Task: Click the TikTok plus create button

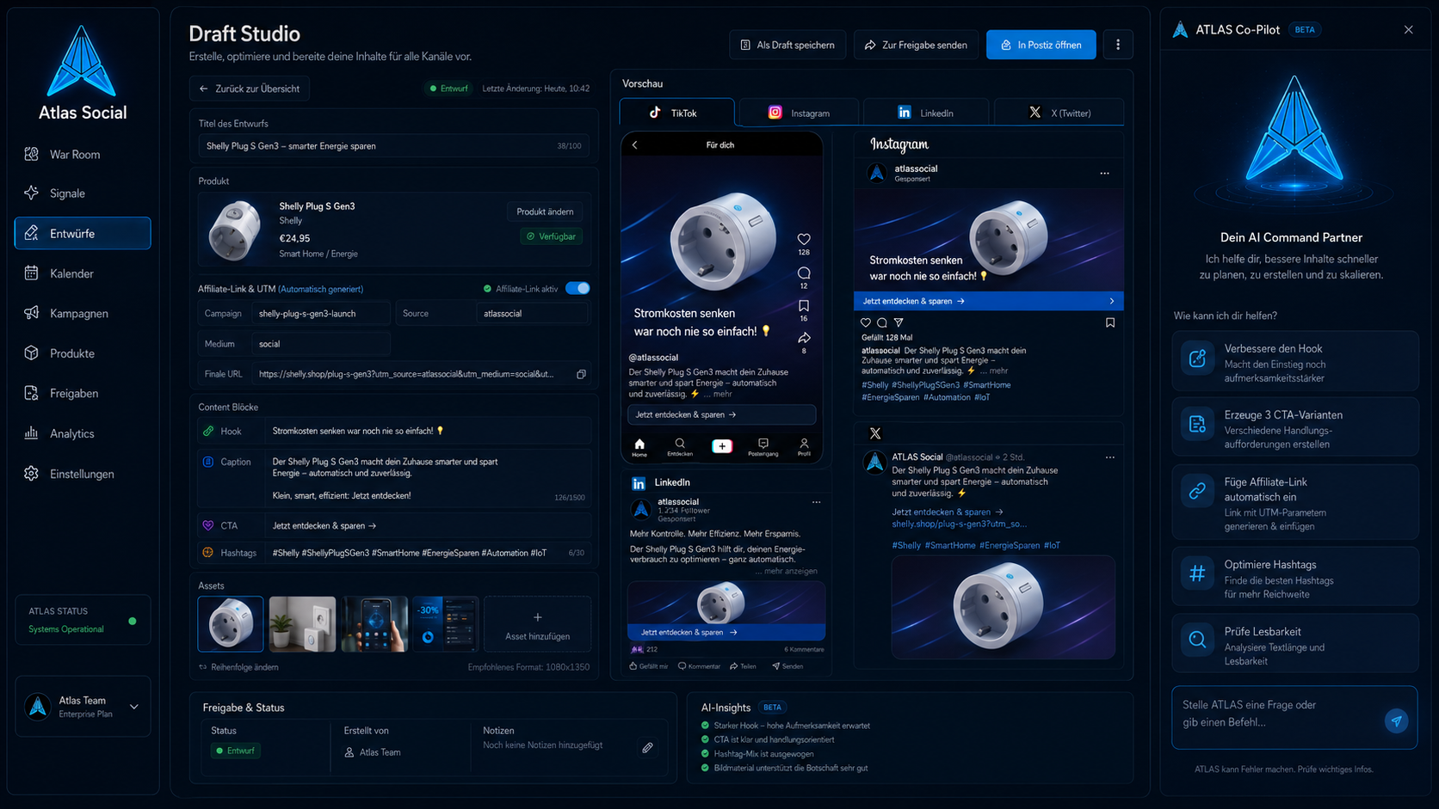Action: click(x=722, y=445)
